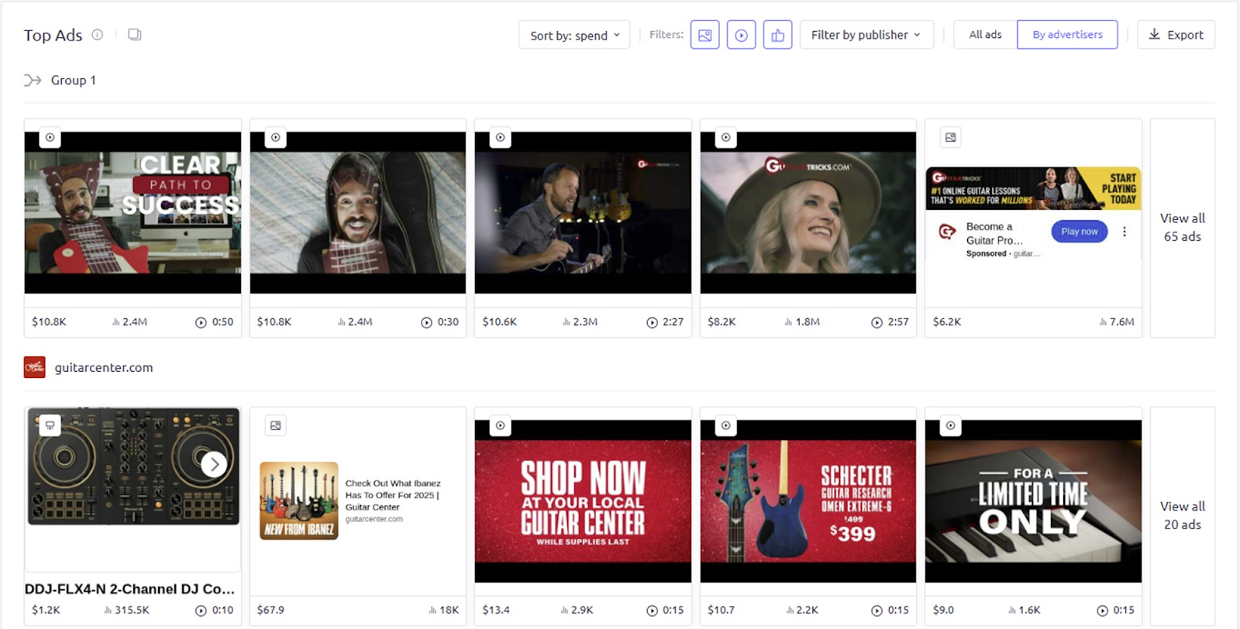View all 20 ads for guitarcenter.com
Image resolution: width=1240 pixels, height=629 pixels.
click(1182, 515)
